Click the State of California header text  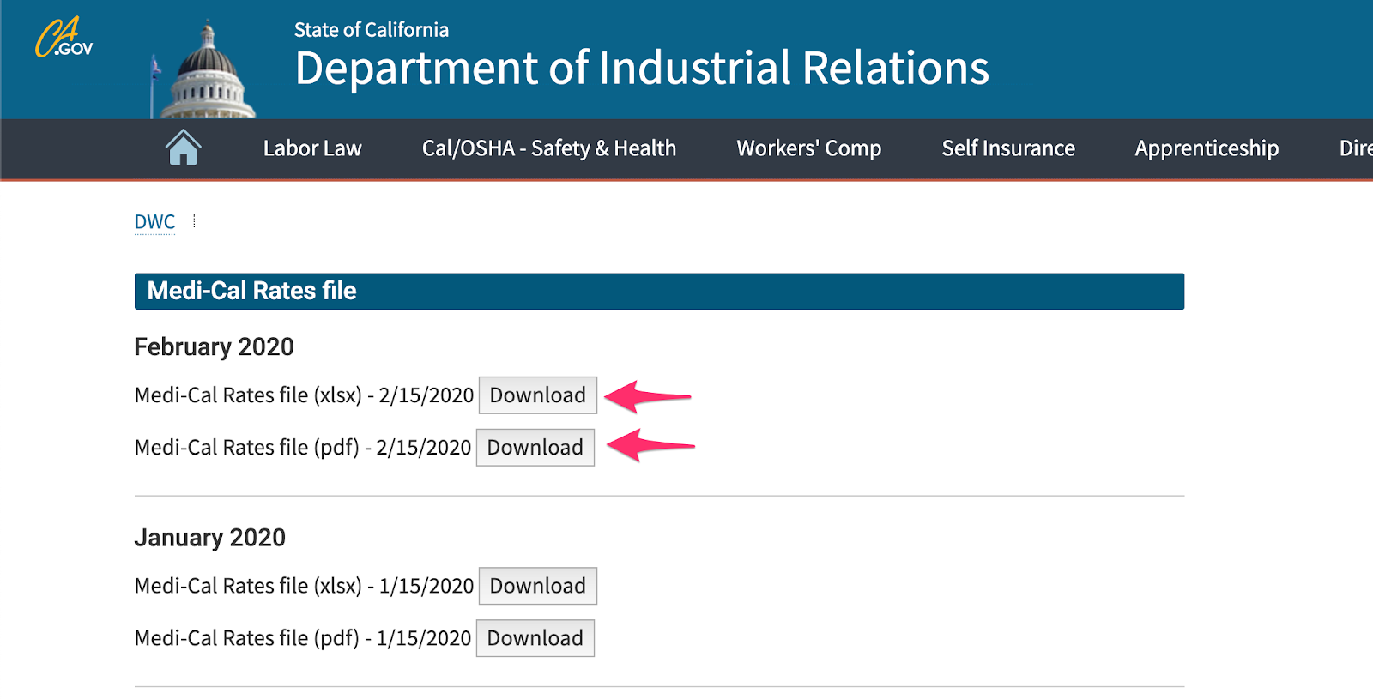(x=371, y=29)
